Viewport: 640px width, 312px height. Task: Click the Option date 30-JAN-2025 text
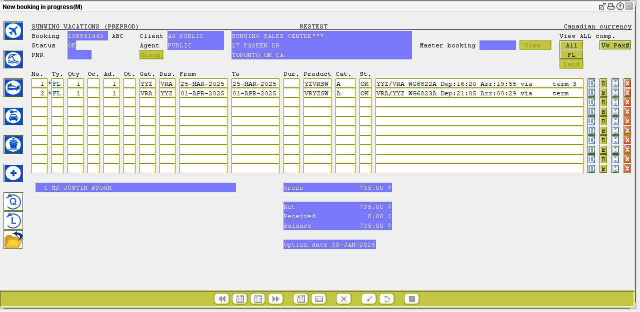[329, 245]
